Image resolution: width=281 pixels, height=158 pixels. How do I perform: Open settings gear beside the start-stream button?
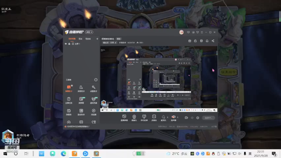click(x=198, y=118)
